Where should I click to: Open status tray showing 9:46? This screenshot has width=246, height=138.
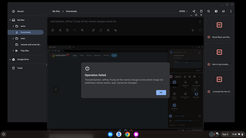pos(237,134)
